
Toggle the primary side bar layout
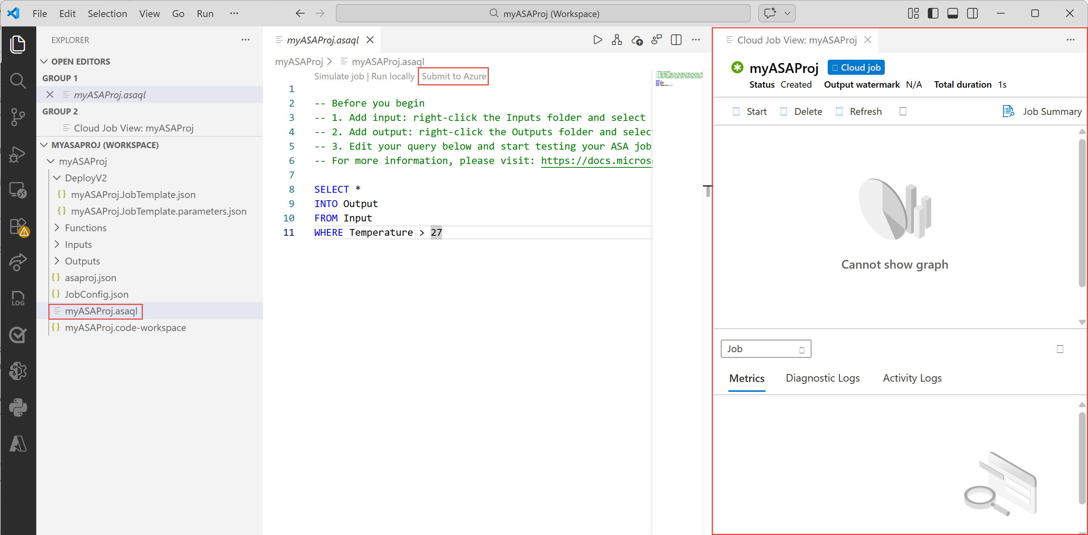pos(933,14)
